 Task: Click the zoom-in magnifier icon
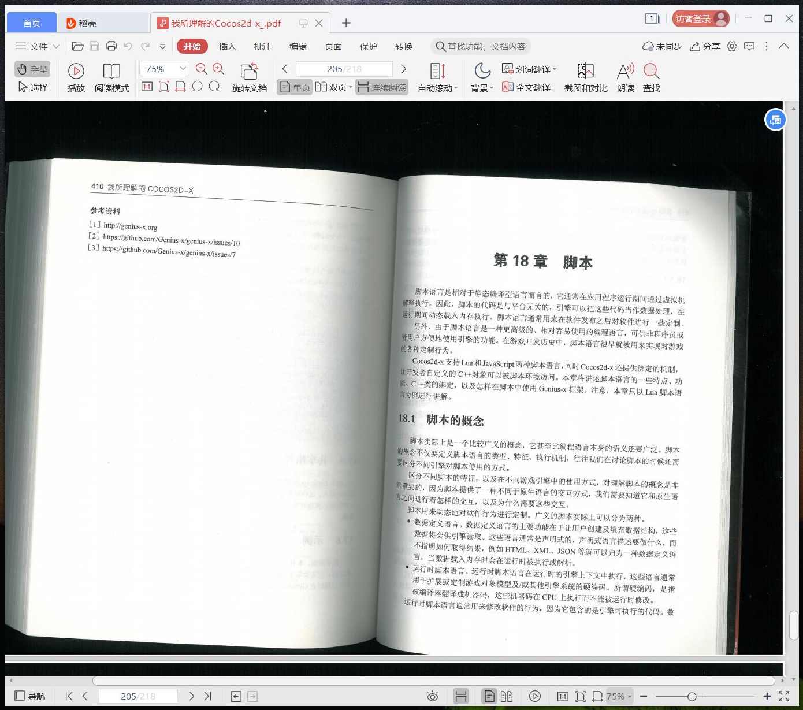pos(218,68)
